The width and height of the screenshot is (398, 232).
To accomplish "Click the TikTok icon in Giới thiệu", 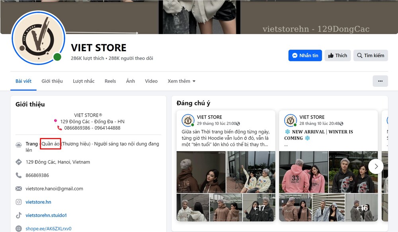I will [19, 215].
